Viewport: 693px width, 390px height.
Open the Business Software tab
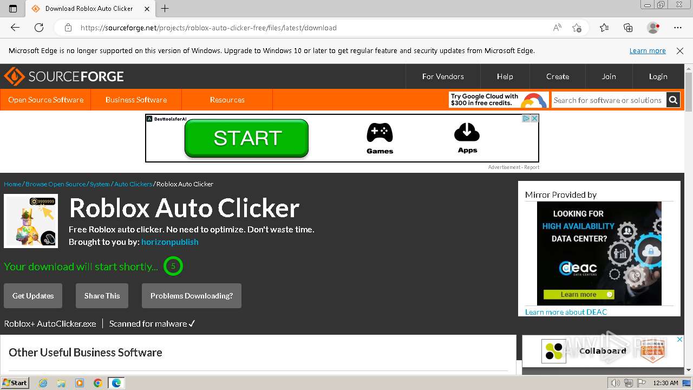tap(136, 100)
